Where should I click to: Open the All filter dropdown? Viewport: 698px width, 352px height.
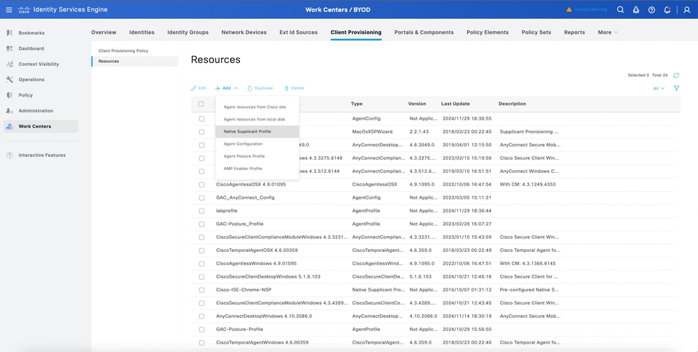pos(659,88)
